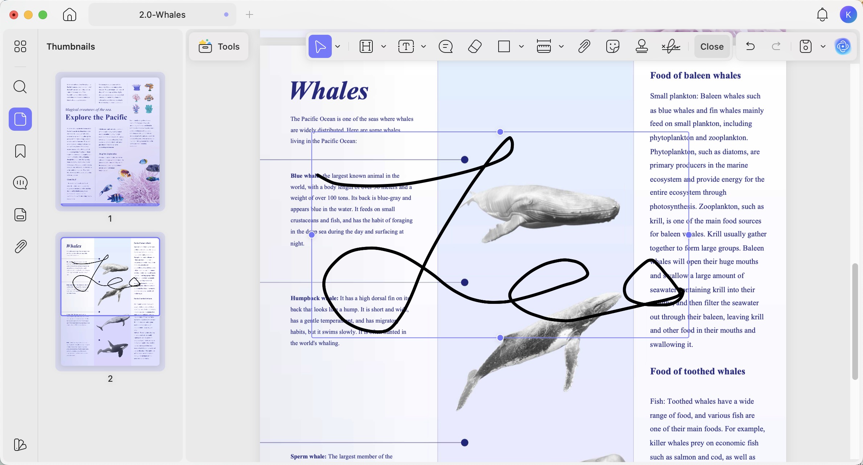The height and width of the screenshot is (465, 863).
Task: Select the Attachment paperclip tool
Action: [x=584, y=46]
